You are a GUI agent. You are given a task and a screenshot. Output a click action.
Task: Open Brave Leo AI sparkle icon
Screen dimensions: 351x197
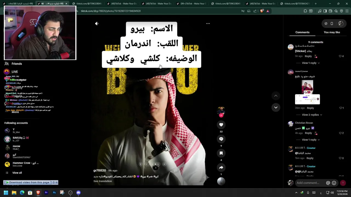pyautogui.click(x=336, y=11)
